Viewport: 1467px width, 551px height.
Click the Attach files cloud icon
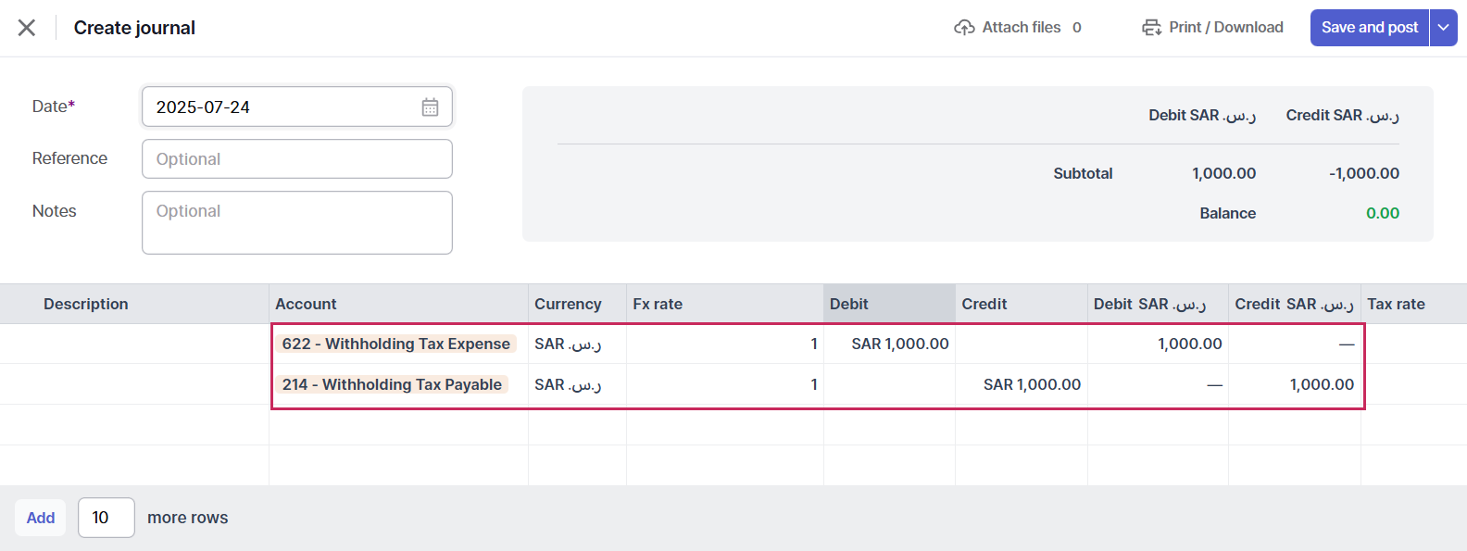964,28
